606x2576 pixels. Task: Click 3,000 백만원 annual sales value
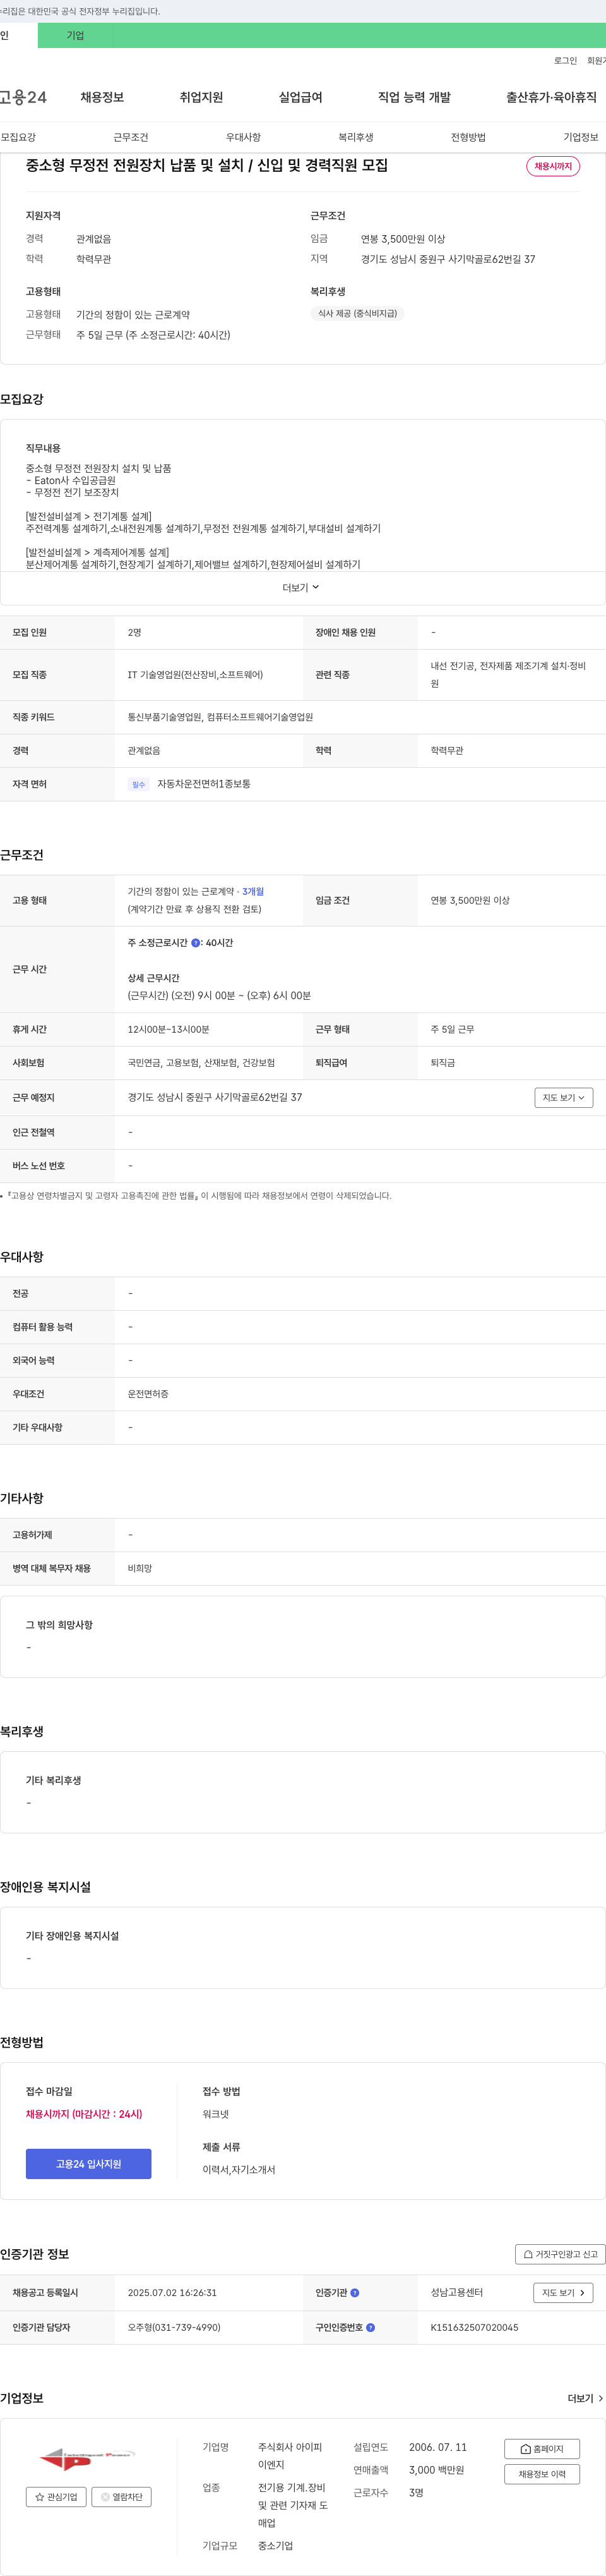[436, 2470]
